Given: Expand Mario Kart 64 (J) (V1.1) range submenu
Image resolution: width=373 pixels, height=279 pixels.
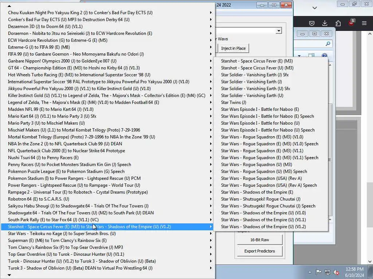Looking at the screenshot, I should pos(108,116).
